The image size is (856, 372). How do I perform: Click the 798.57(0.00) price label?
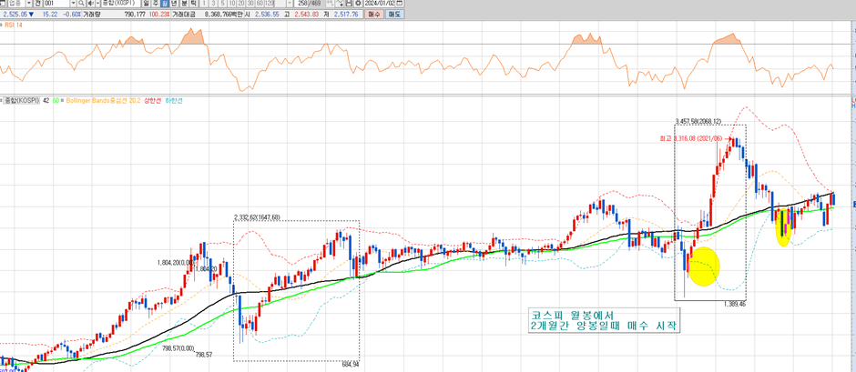pyautogui.click(x=178, y=347)
